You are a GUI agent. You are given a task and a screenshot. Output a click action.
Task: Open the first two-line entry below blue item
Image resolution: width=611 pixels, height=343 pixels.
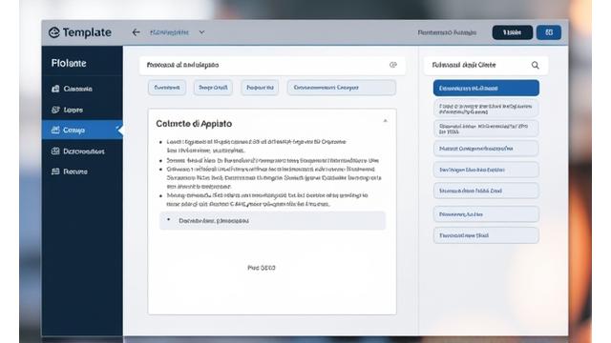(486, 109)
